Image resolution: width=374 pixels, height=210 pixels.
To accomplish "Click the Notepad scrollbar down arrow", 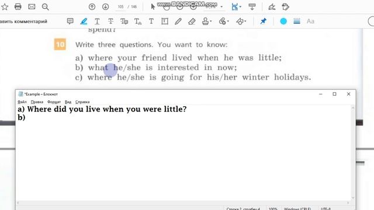I will pyautogui.click(x=353, y=198).
